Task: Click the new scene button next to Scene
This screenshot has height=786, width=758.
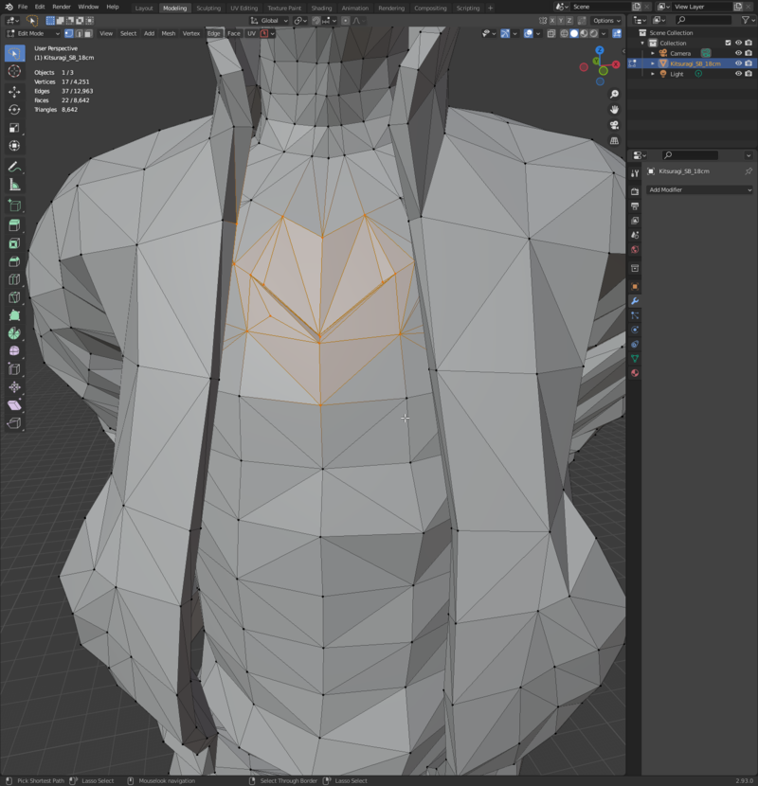Action: point(637,7)
